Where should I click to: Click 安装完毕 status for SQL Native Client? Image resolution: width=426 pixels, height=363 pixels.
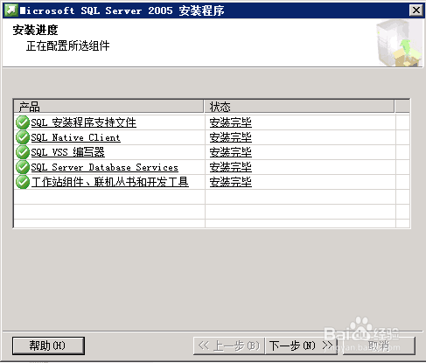(231, 137)
